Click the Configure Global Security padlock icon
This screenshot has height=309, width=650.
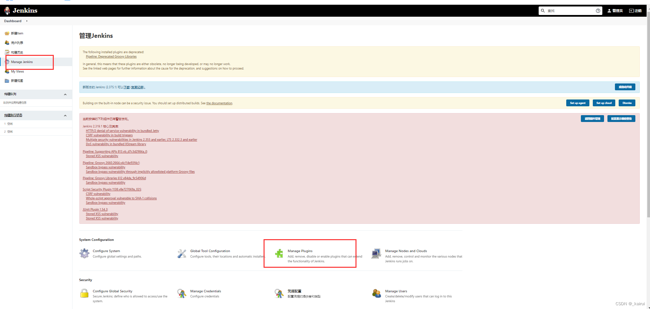pyautogui.click(x=84, y=293)
